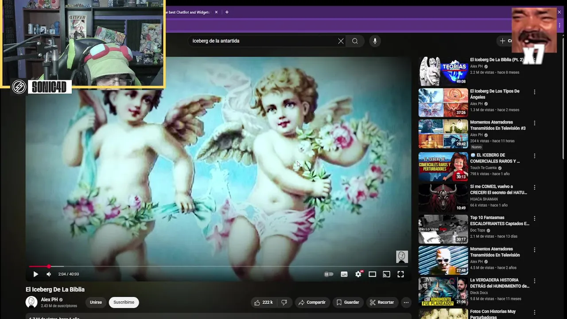
Task: Open the player settings gear
Action: [x=358, y=274]
